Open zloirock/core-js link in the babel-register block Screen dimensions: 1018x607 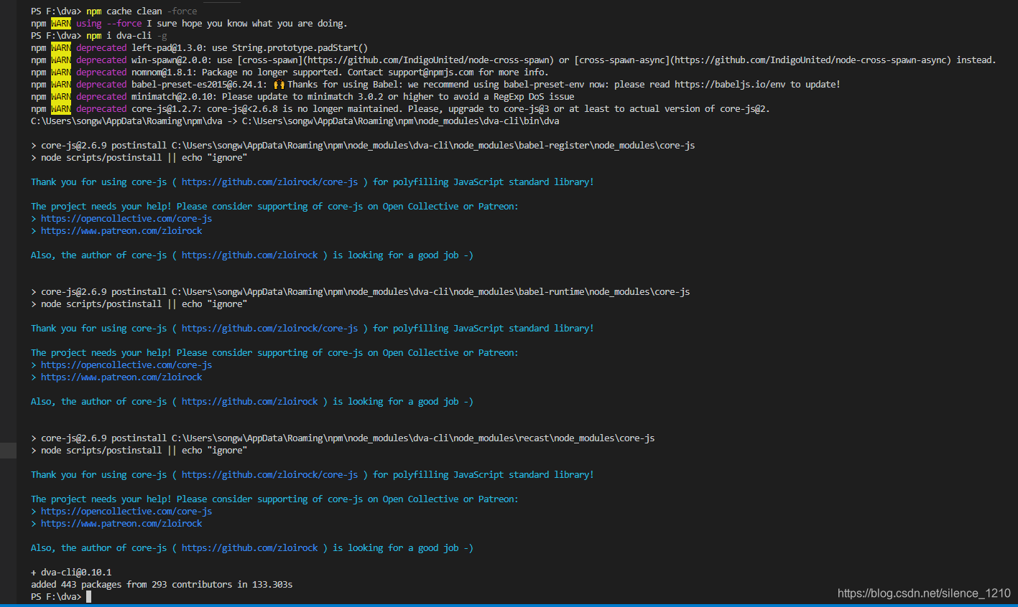[269, 182]
